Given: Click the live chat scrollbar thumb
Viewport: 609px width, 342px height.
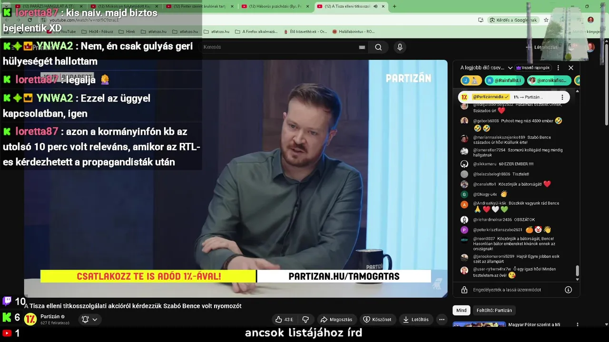Looking at the screenshot, I should click(578, 270).
